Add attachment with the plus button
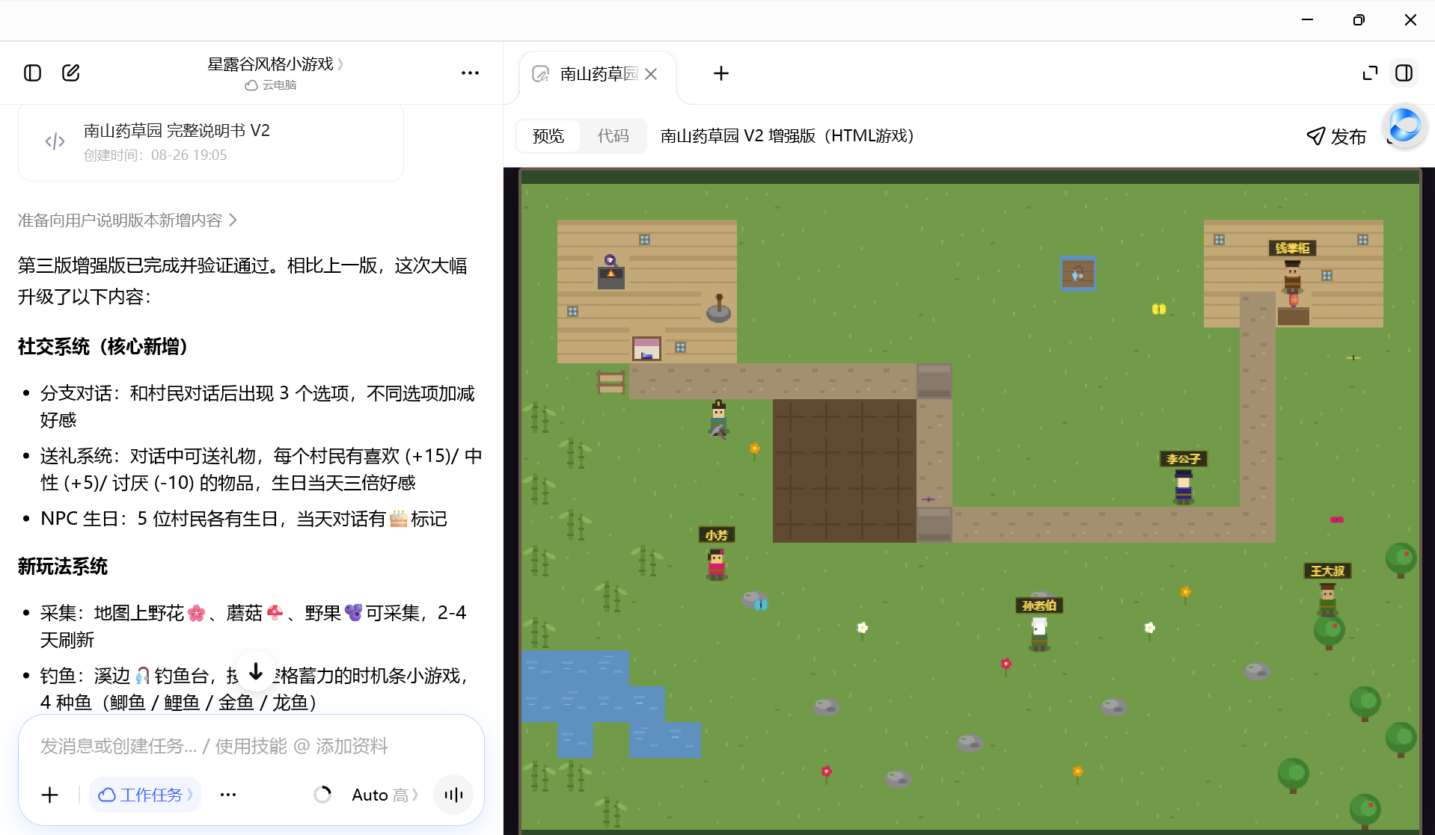Viewport: 1435px width, 835px height. pos(50,795)
